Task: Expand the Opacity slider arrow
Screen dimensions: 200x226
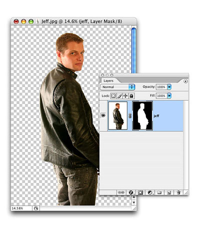Action: [169, 87]
